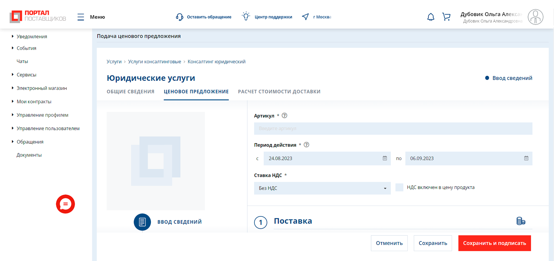Follow Услуги консалтинговые breadcrumb link

(154, 62)
